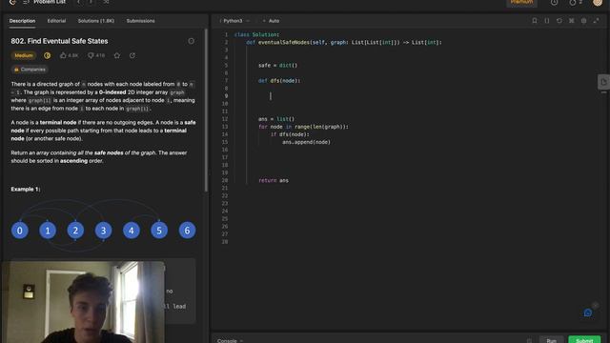Click the "Example 1:" heading

26,189
